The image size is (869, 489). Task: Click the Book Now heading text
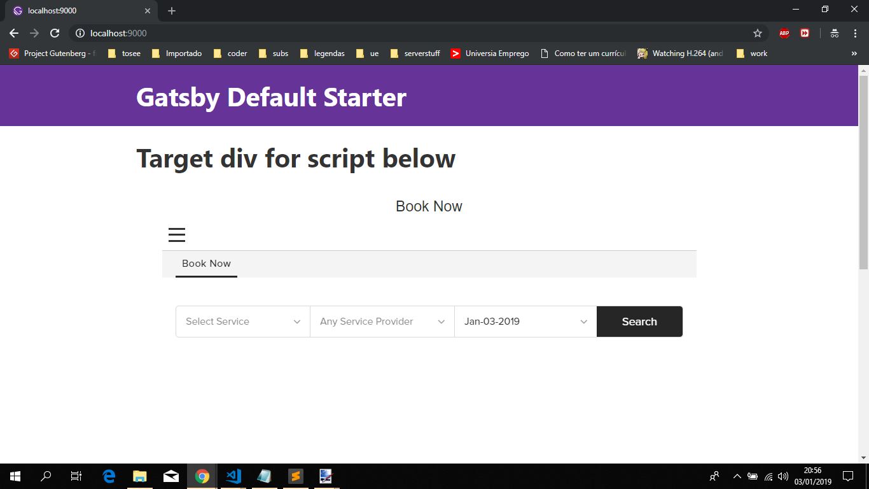coord(429,206)
